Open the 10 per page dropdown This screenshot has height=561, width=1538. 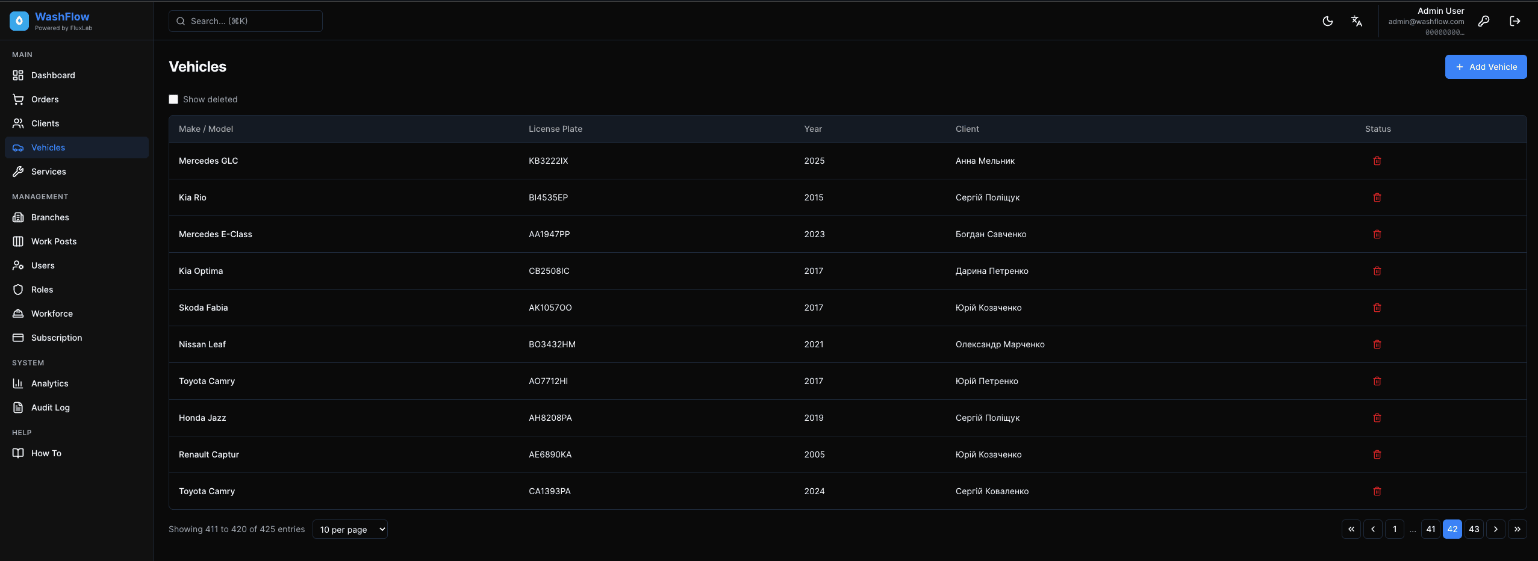(350, 529)
